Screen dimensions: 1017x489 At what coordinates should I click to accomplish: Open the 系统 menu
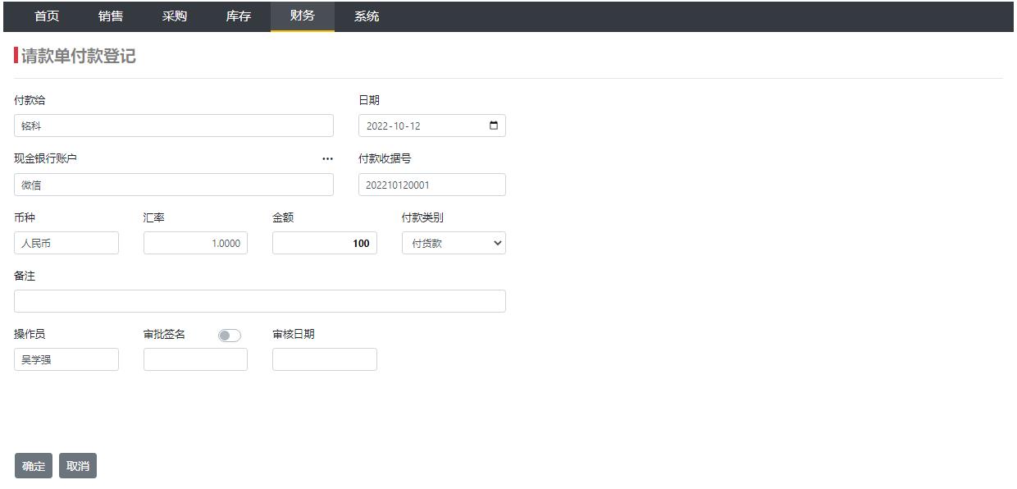(x=367, y=16)
